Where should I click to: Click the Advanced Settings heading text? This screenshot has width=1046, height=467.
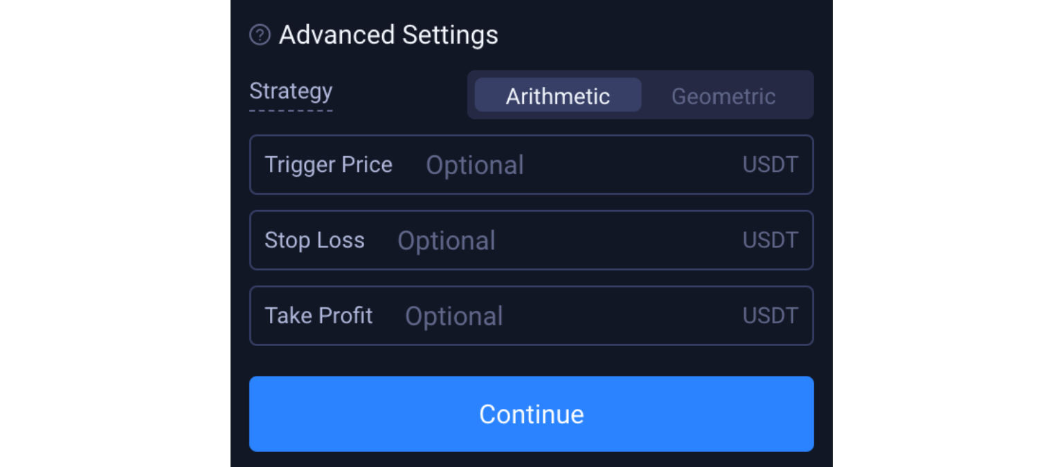click(388, 35)
